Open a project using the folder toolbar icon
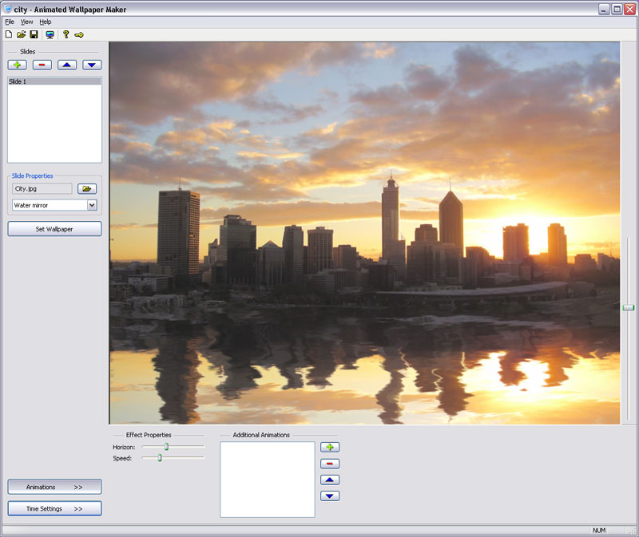 [20, 34]
